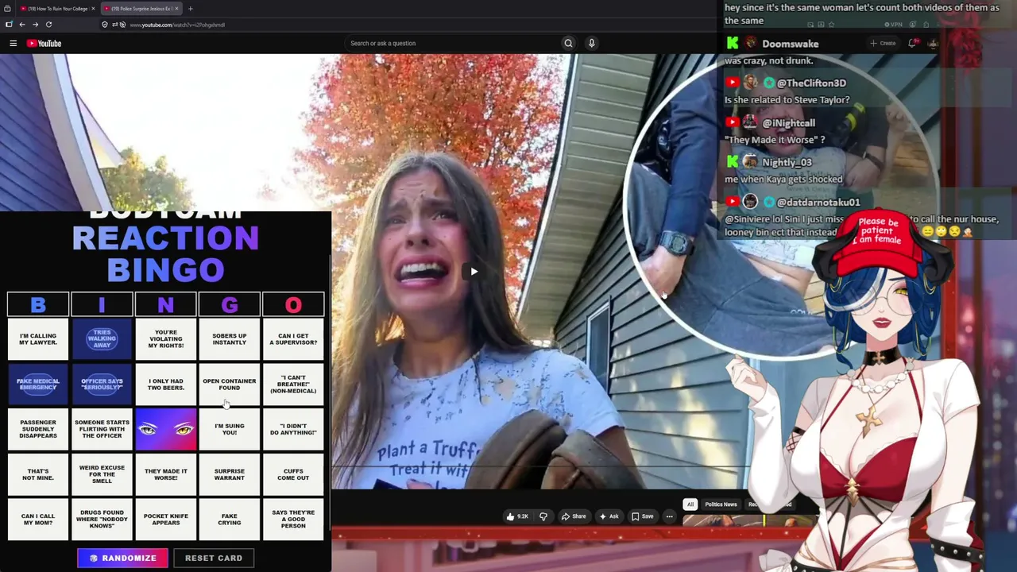Play the video with center play button

[x=474, y=272]
